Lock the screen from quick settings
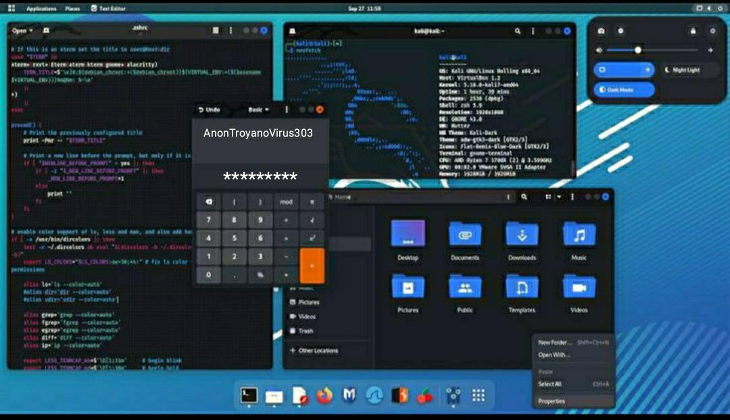Image resolution: width=730 pixels, height=420 pixels. (693, 30)
